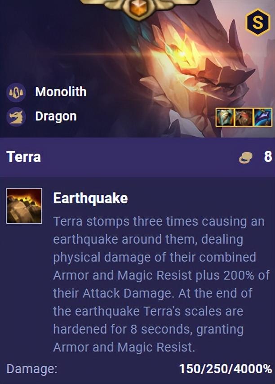Open the Dragon trait label
The image size is (275, 384).
56,116
